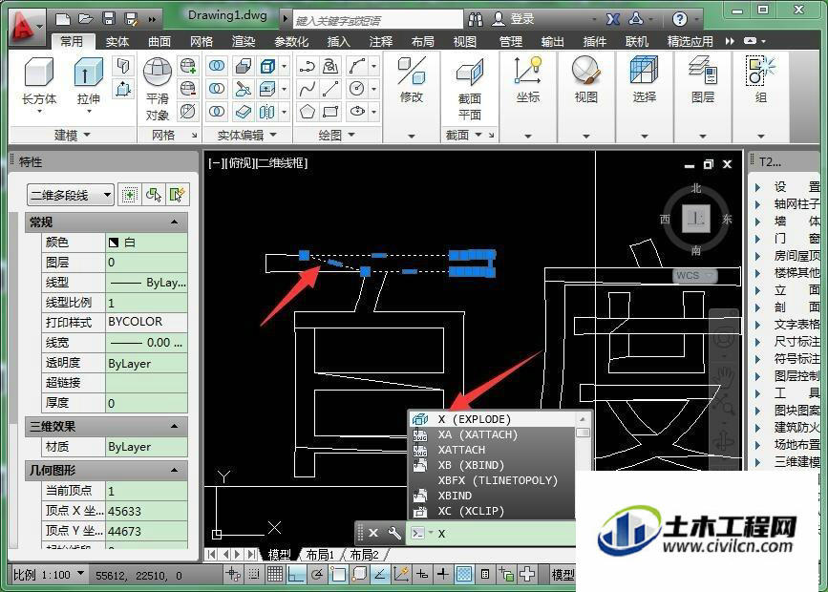Click the 登录 sign-in button
The width and height of the screenshot is (828, 592).
tap(513, 19)
